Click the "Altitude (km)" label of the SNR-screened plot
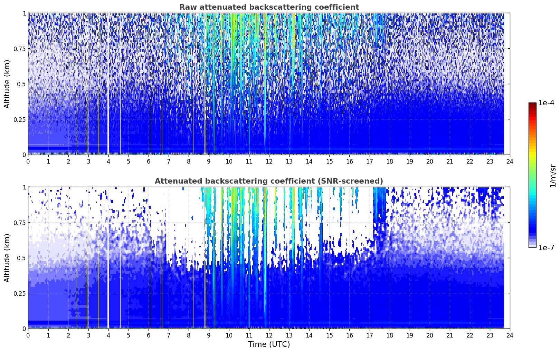560x352 pixels. [7, 258]
